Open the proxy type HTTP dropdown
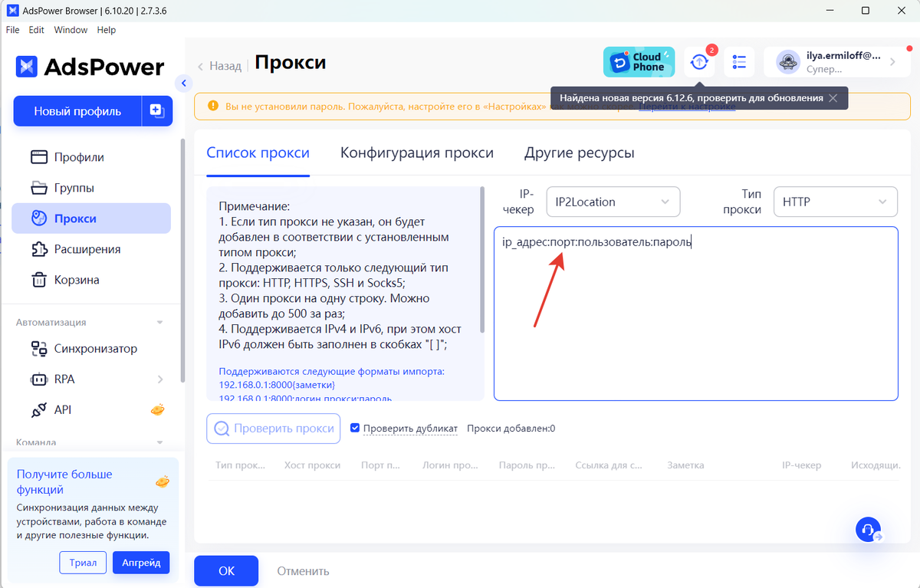 835,202
